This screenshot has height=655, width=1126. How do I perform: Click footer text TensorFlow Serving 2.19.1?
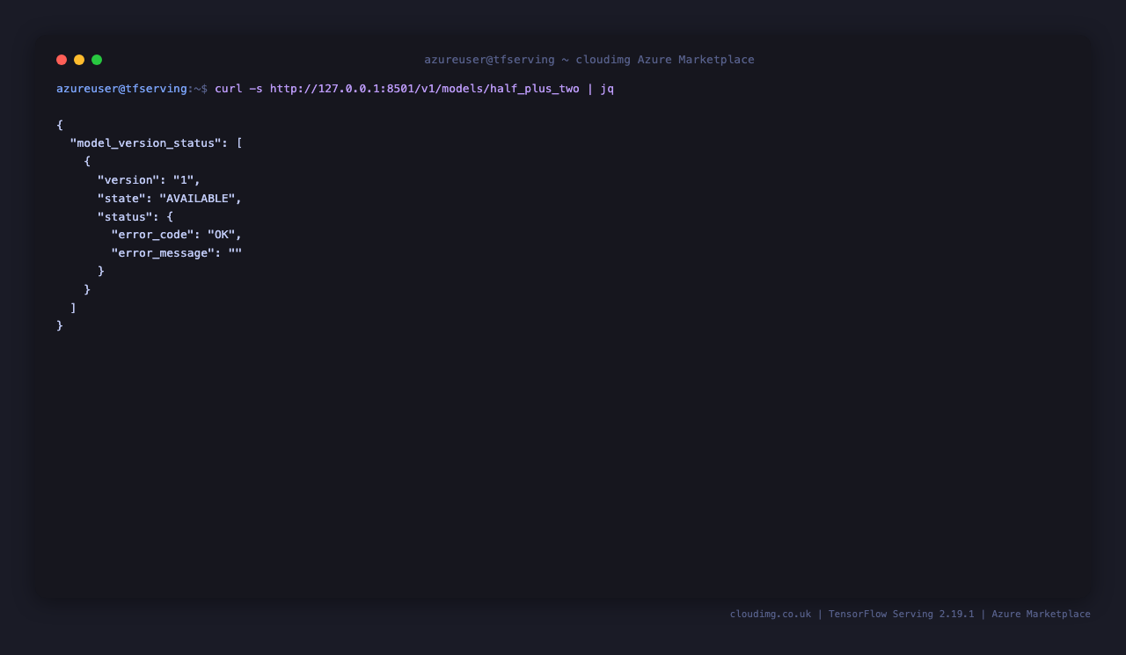(902, 615)
